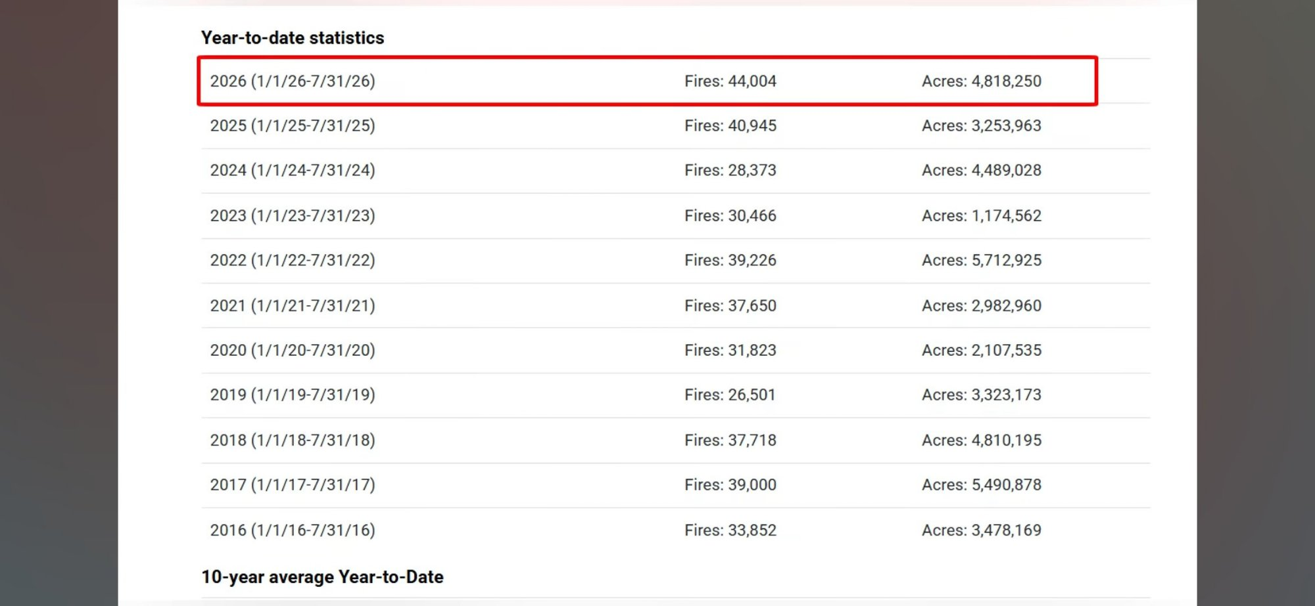Click the 2020 (1/1/20-7/31/20) row label
Screen dimensions: 1315x606
(293, 350)
